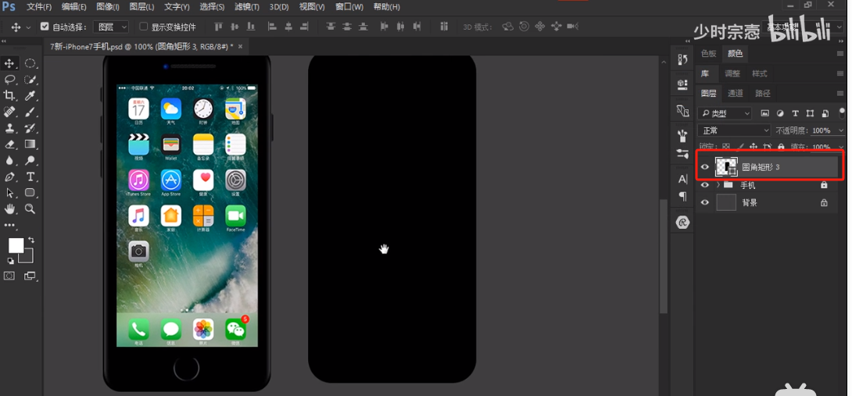Viewport: 852px width, 396px height.
Task: Enable Show Transform Controls (显示变换控件) checkbox
Action: pyautogui.click(x=144, y=27)
